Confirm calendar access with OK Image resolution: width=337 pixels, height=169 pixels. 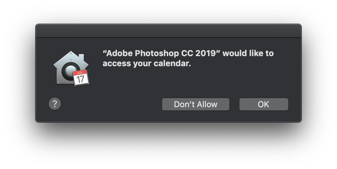pyautogui.click(x=264, y=104)
